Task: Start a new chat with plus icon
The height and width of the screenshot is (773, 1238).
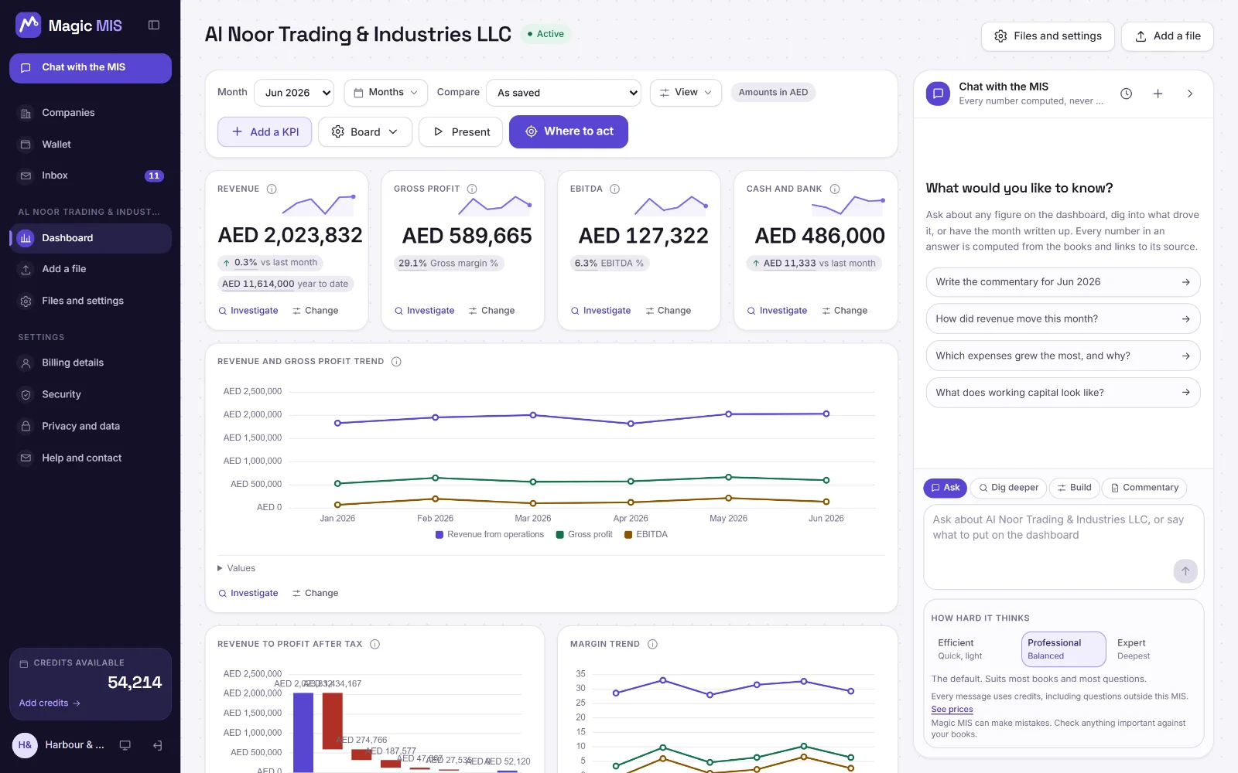Action: coord(1158,94)
